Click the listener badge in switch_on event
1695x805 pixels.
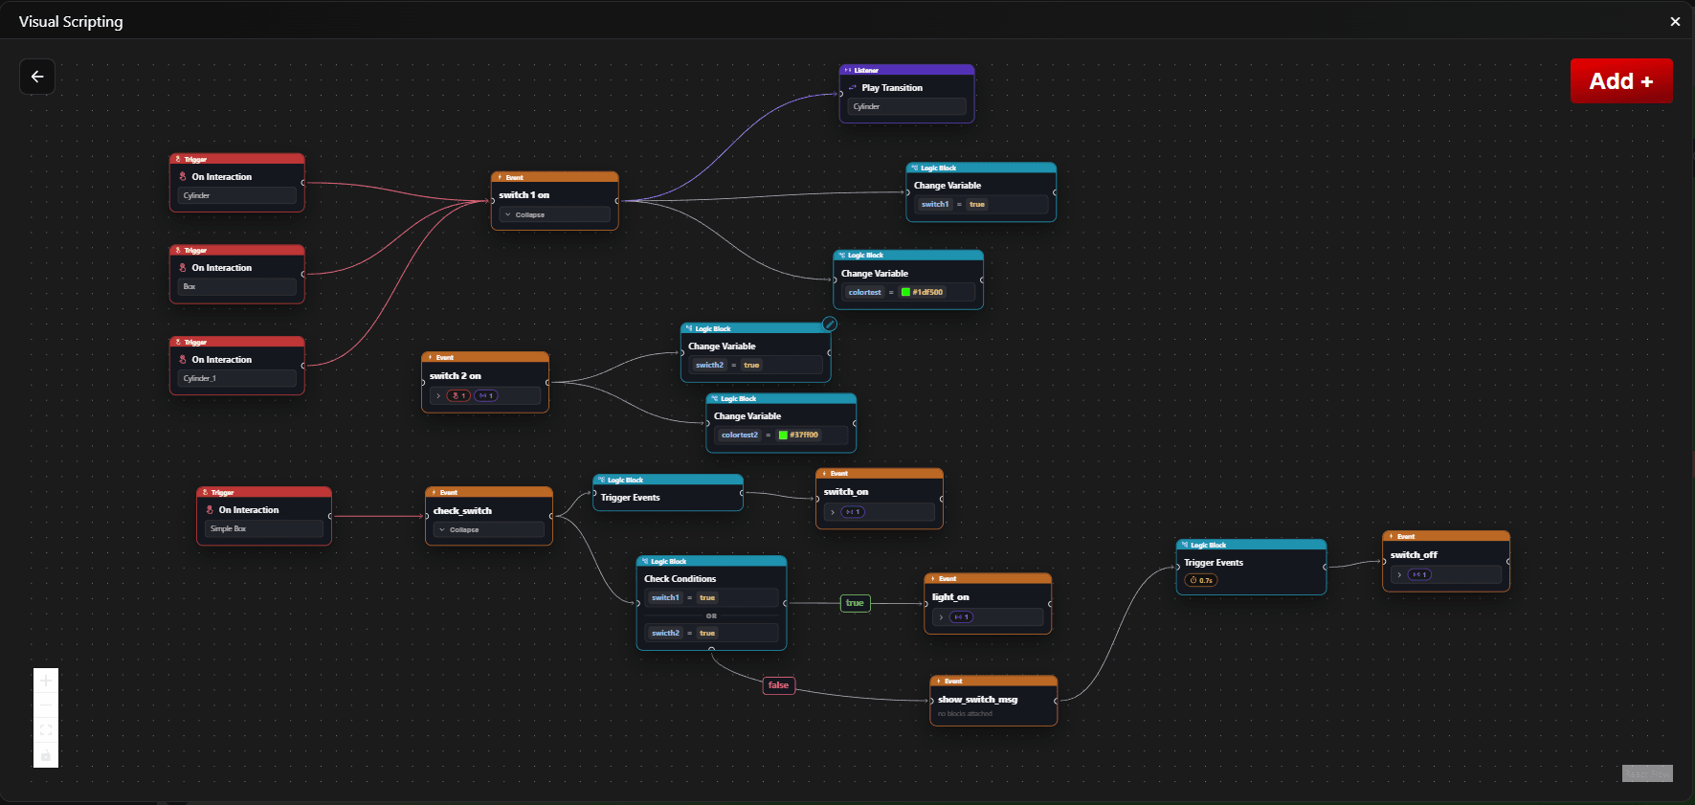853,512
